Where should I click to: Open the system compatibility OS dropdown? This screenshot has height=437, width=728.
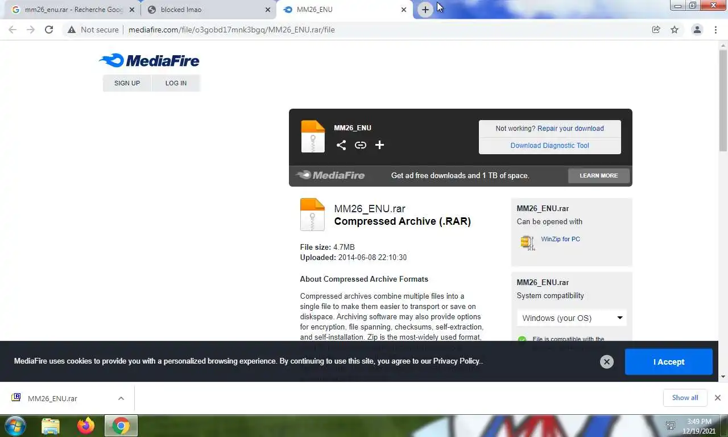click(572, 318)
